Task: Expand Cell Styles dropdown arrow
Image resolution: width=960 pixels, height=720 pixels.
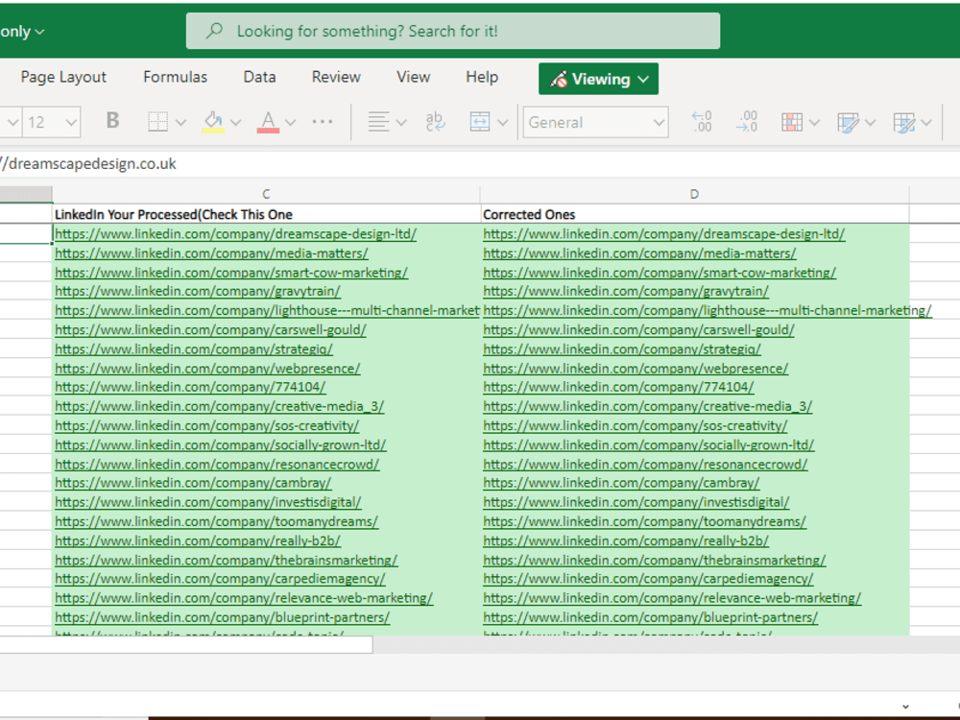Action: [x=925, y=123]
